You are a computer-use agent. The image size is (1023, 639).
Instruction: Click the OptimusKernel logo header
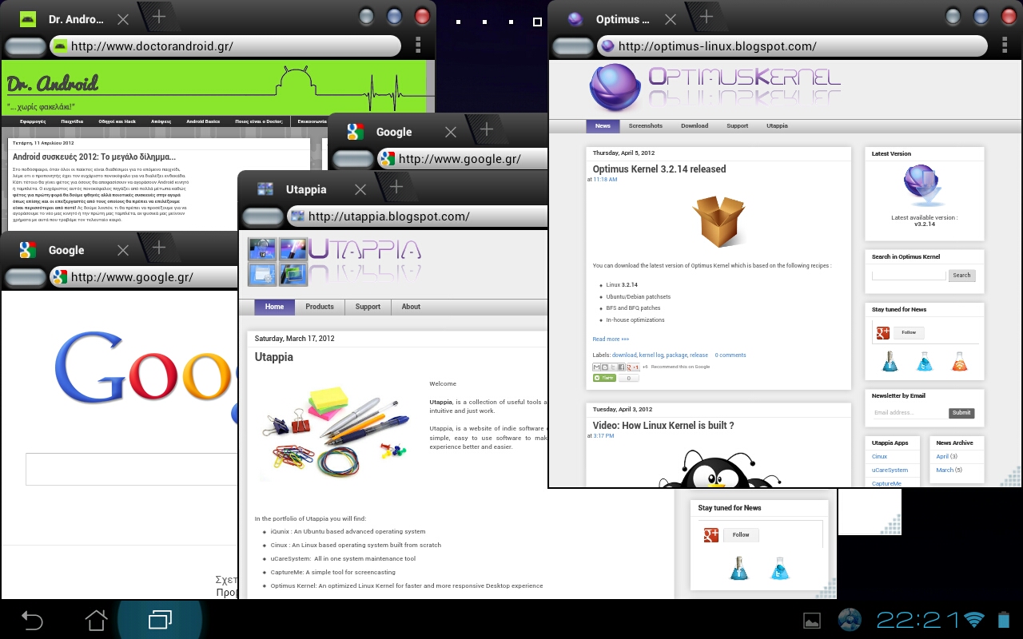click(x=715, y=86)
